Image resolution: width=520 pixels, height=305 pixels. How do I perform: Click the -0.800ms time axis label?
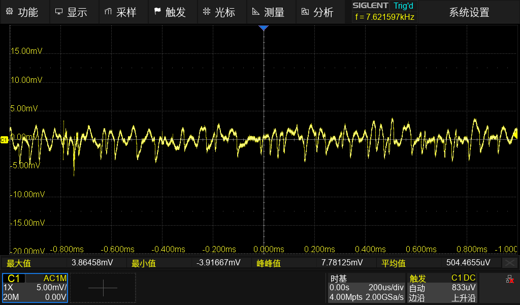click(x=67, y=249)
